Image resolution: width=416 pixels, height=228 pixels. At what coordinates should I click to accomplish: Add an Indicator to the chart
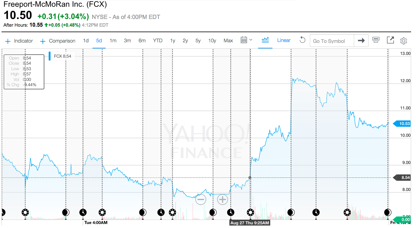19,41
